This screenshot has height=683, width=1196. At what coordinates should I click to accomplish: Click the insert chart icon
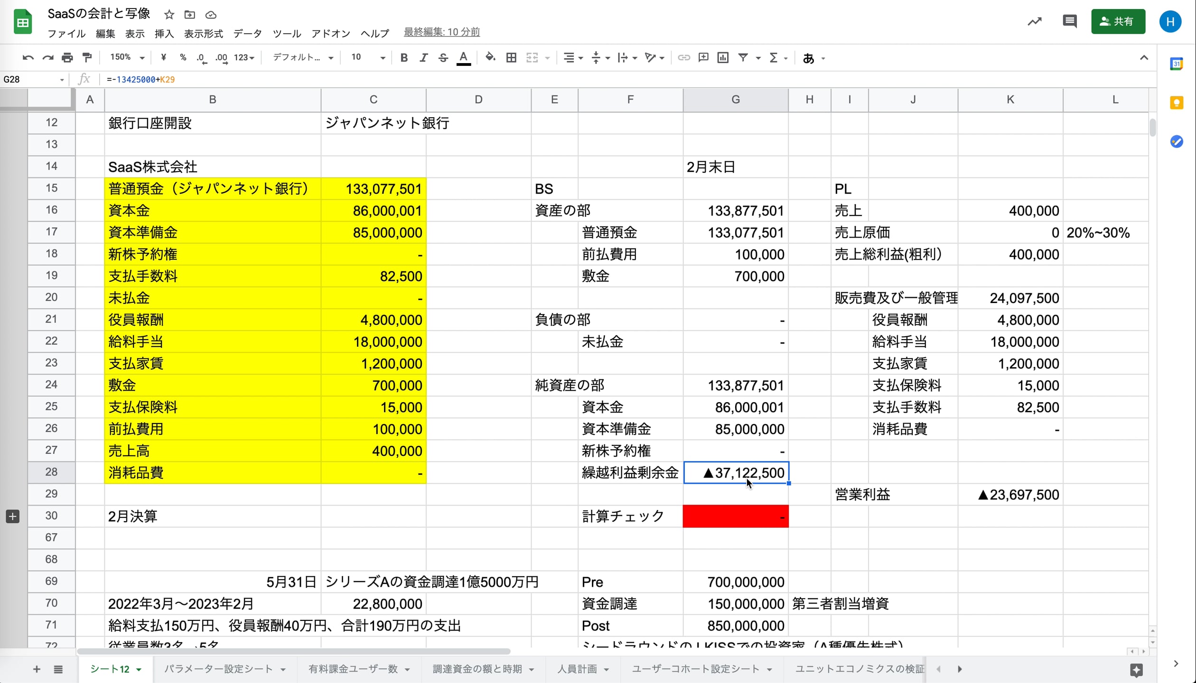coord(723,58)
